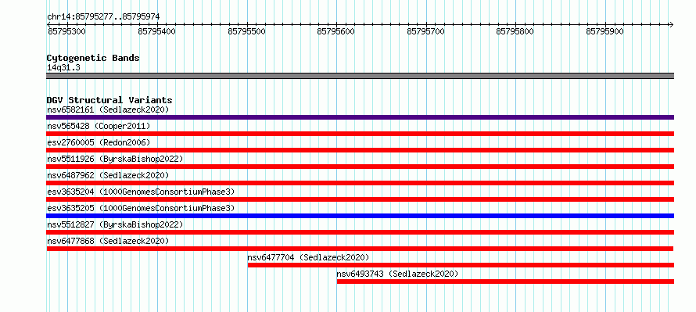The image size is (696, 312).
Task: Open the esv3635204 1000Genomes label
Action: [x=141, y=192]
